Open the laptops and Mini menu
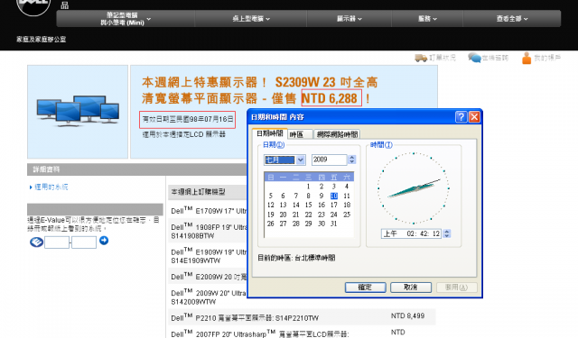This screenshot has height=338, width=578. pos(126,18)
